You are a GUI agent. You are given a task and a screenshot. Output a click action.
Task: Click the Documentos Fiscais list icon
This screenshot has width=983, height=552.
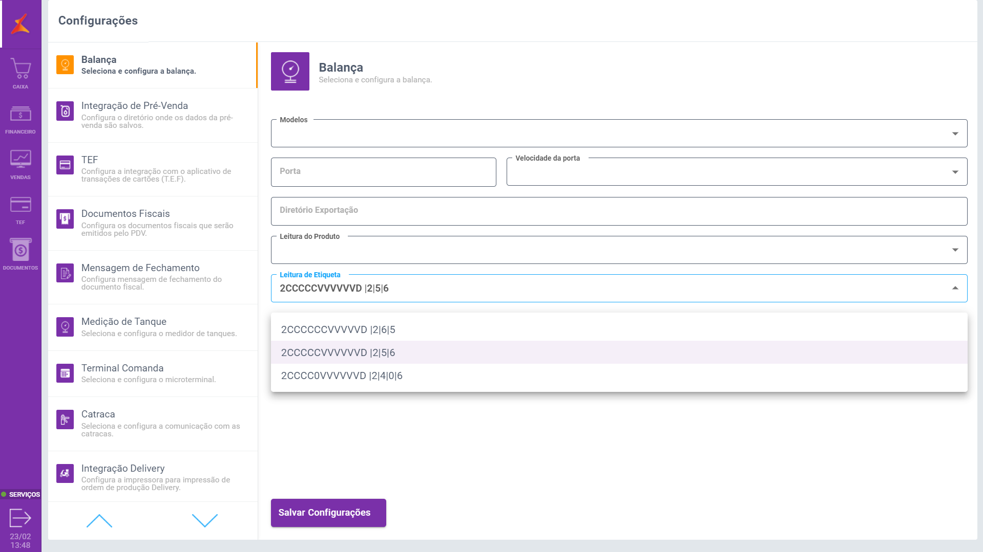point(65,219)
